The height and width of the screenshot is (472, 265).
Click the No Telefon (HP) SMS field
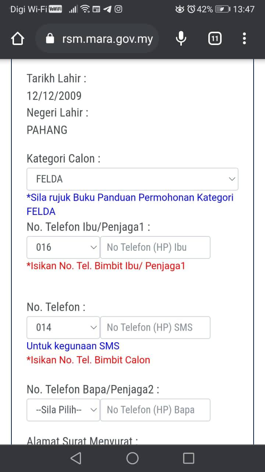coord(155,327)
